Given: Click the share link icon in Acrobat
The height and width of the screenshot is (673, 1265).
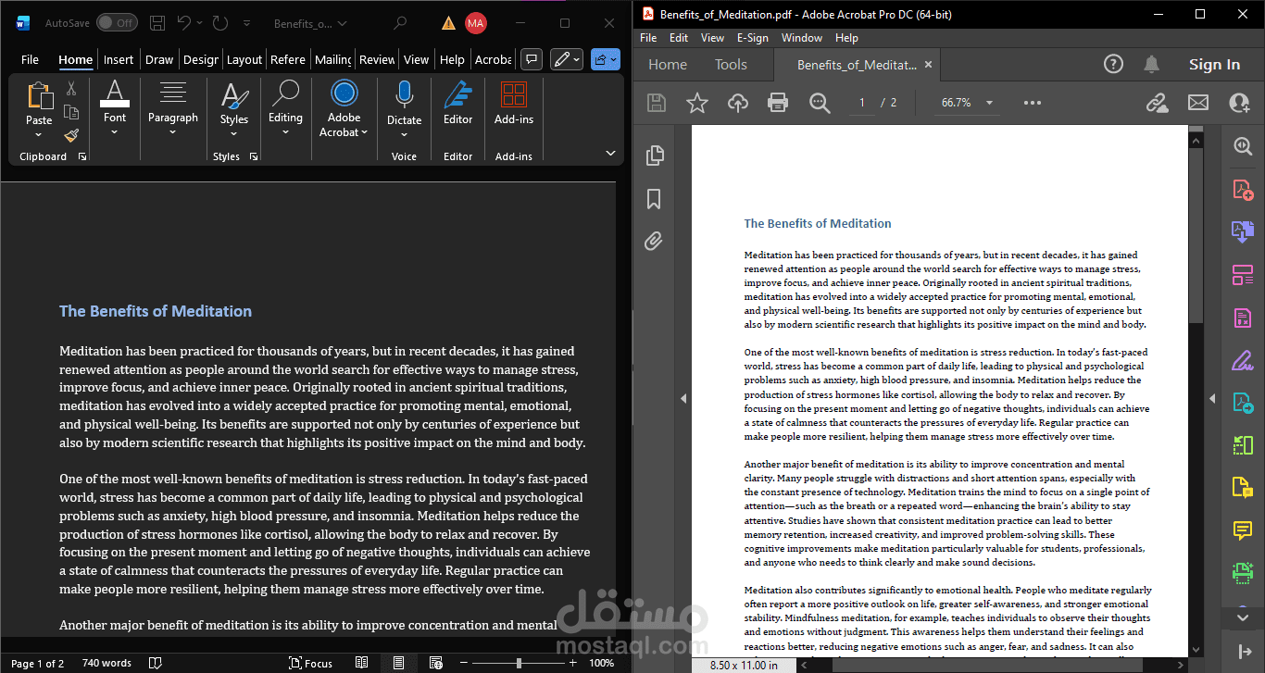Looking at the screenshot, I should [x=1158, y=103].
